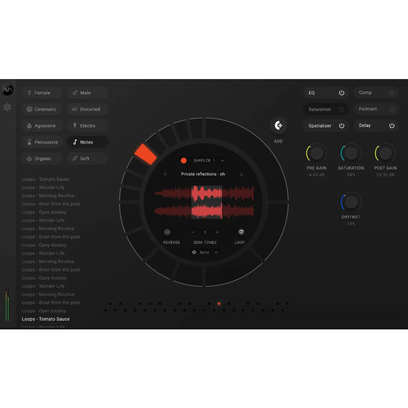Select the Distorted category filter
Viewport: 408px width, 408px height.
pyautogui.click(x=88, y=109)
